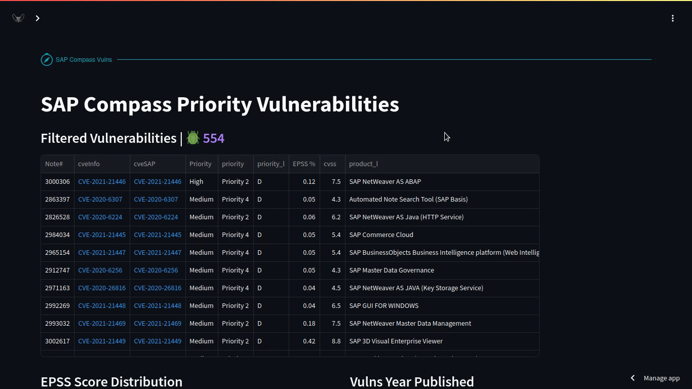The image size is (692, 389).
Task: Click SAP 3D Visual Enterprise Viewer cell
Action: point(442,341)
